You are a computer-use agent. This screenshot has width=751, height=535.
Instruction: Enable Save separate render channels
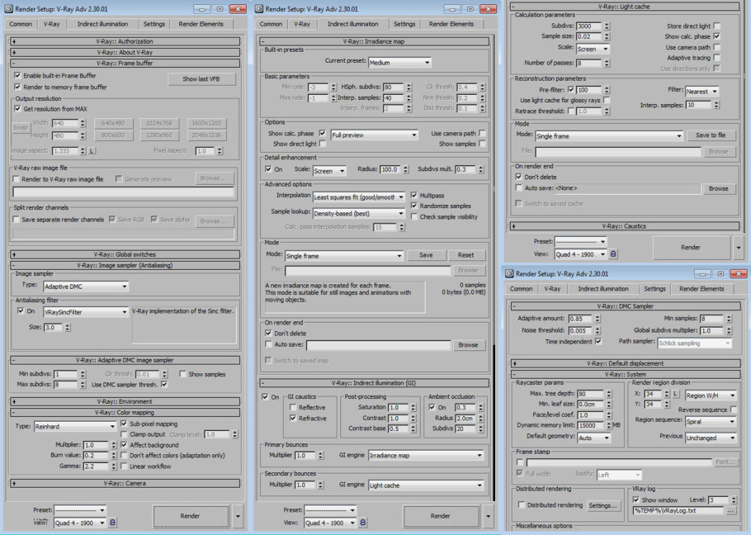click(x=17, y=220)
